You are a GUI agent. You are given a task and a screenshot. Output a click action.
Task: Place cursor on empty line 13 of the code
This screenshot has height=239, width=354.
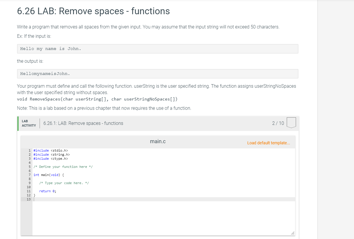(164, 199)
